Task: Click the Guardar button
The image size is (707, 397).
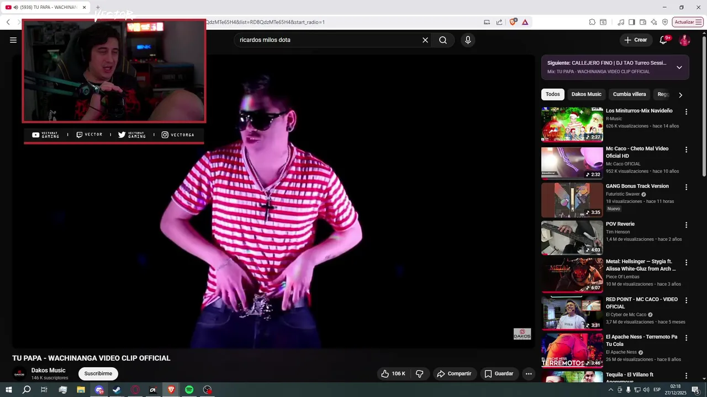Action: [499, 374]
